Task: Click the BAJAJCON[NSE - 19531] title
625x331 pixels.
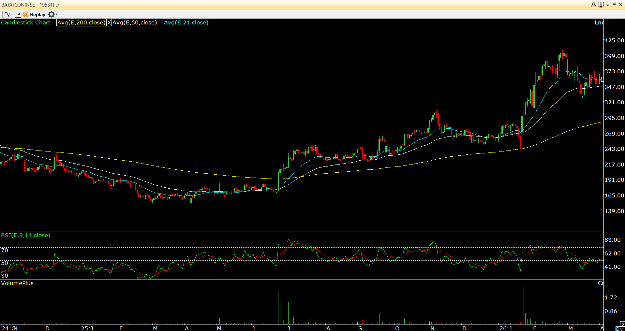Action: tap(29, 5)
